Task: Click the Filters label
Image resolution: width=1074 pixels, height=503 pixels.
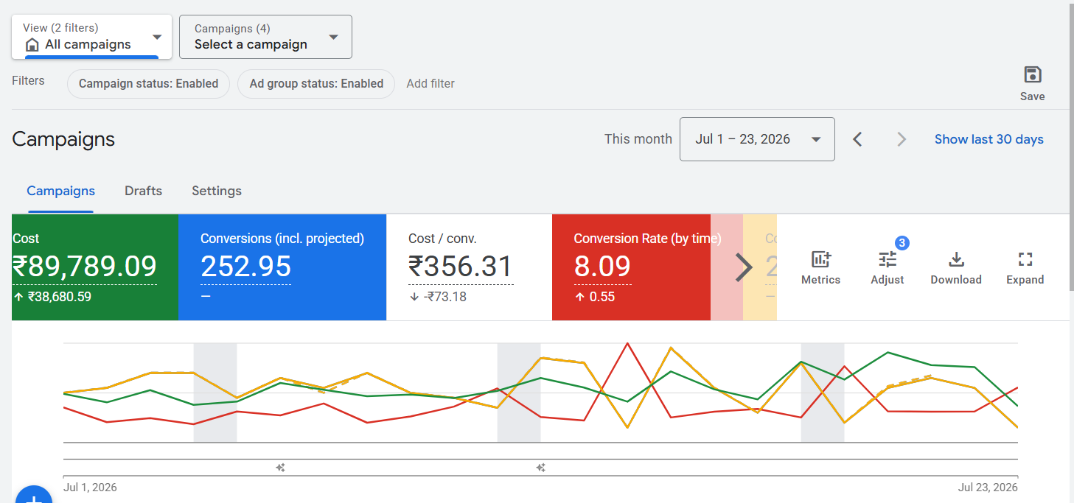Action: pyautogui.click(x=28, y=80)
